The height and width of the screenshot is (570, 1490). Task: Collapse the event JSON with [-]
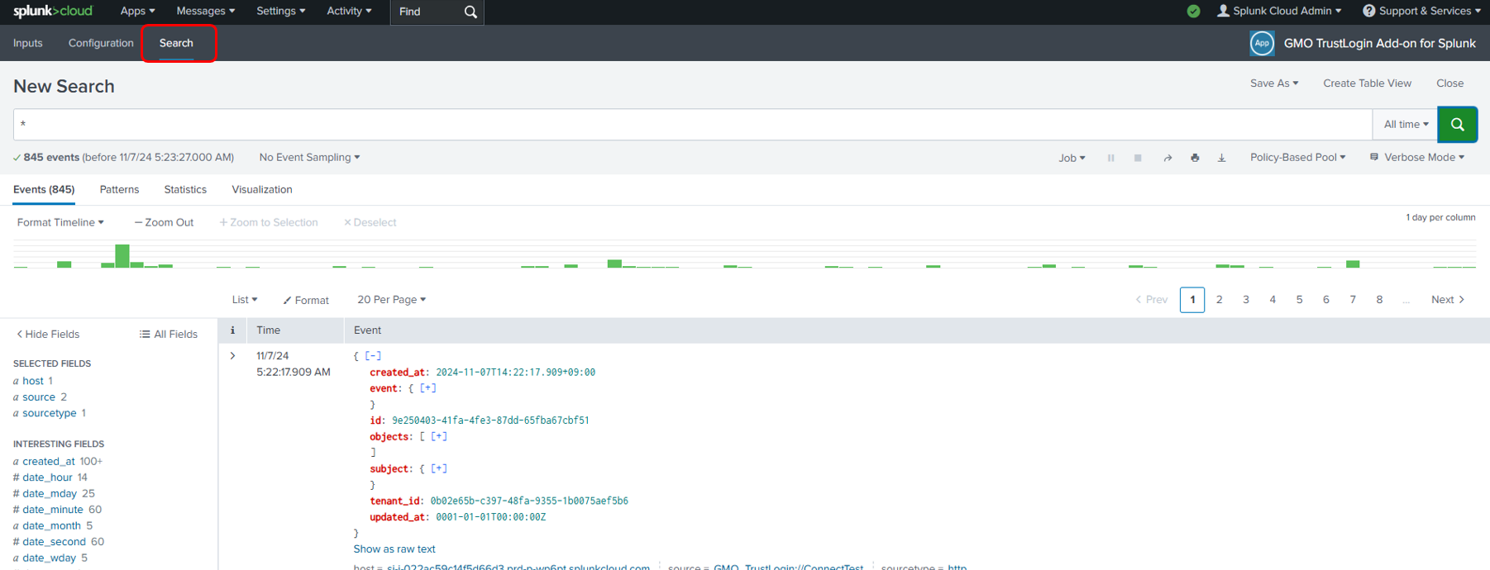click(373, 356)
